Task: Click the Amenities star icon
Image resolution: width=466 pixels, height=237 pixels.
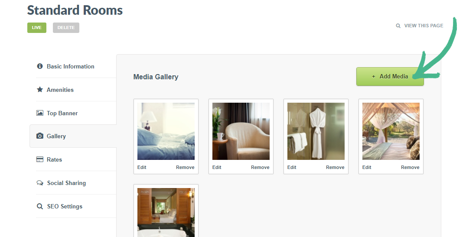Action: [x=39, y=89]
